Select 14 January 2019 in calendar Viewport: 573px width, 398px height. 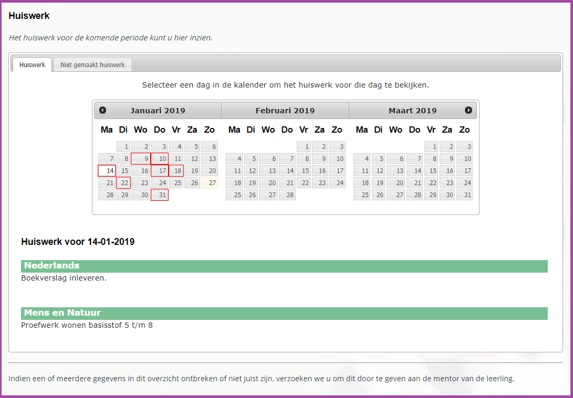(x=107, y=171)
